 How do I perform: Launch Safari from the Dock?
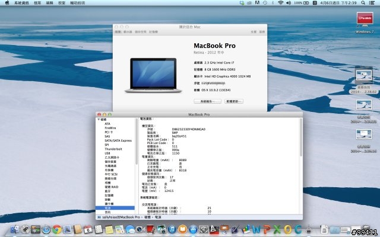click(x=46, y=229)
